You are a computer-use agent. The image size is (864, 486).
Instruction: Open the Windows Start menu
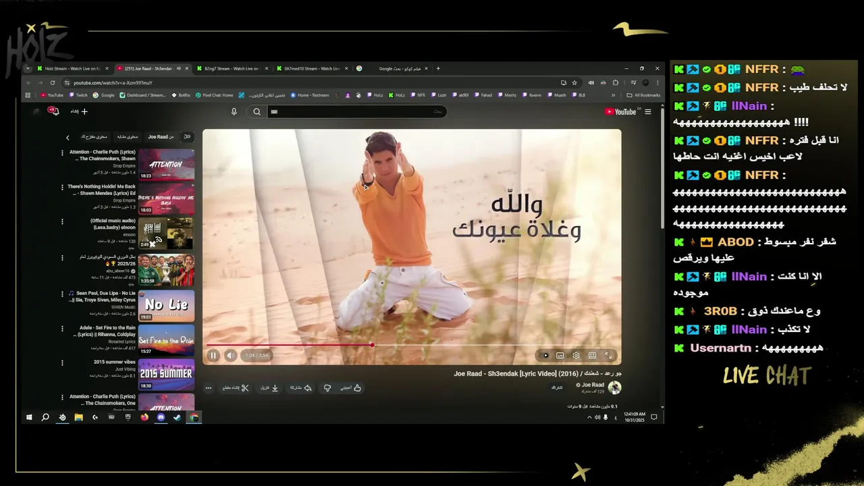(29, 417)
